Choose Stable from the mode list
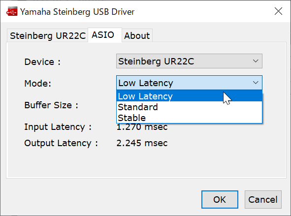 189,118
